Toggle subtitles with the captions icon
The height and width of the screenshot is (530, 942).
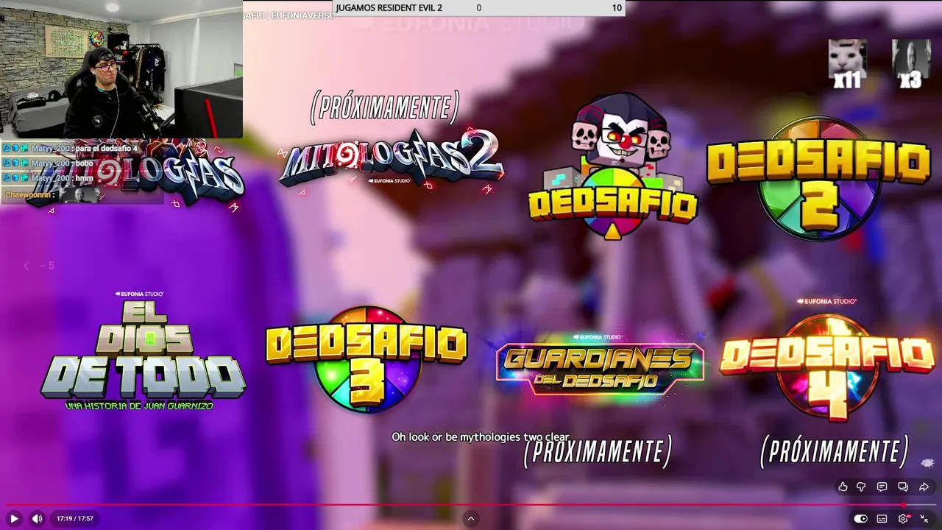[x=882, y=518]
